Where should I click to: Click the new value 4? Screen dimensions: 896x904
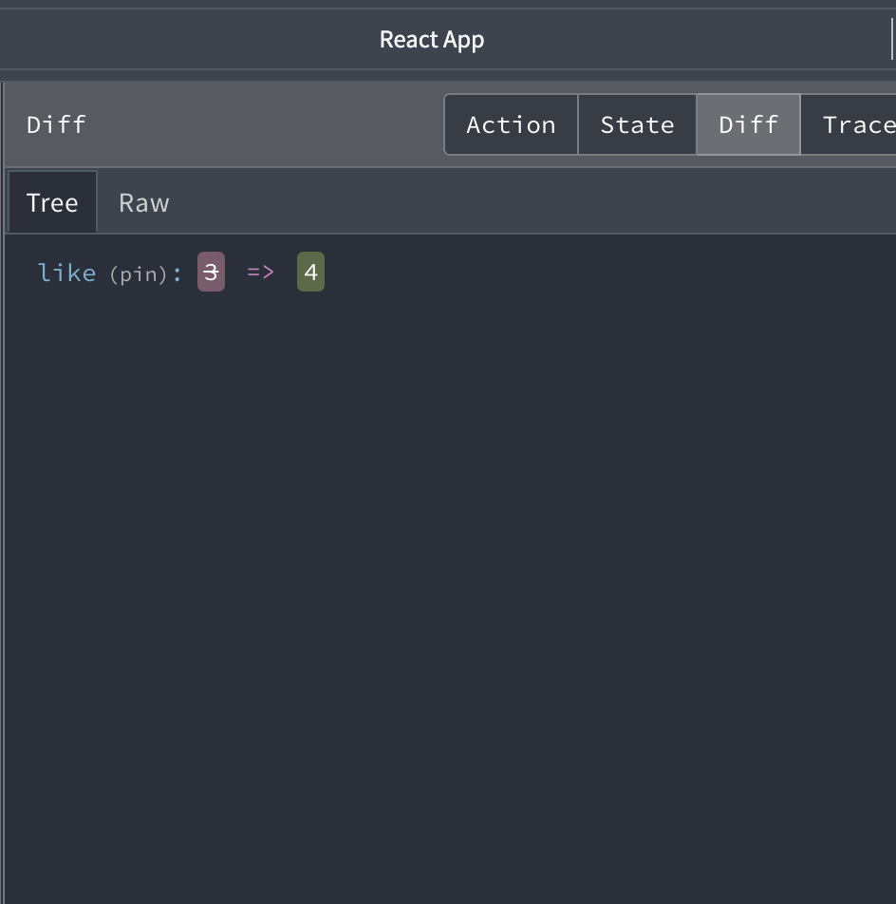click(310, 272)
